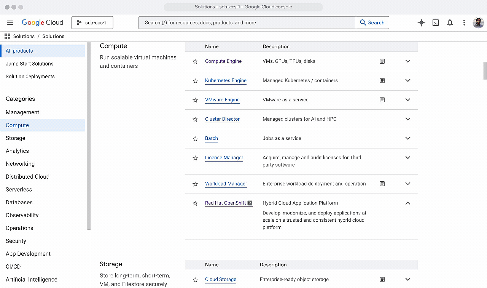View documentation icon for Compute Engine

coord(382,61)
